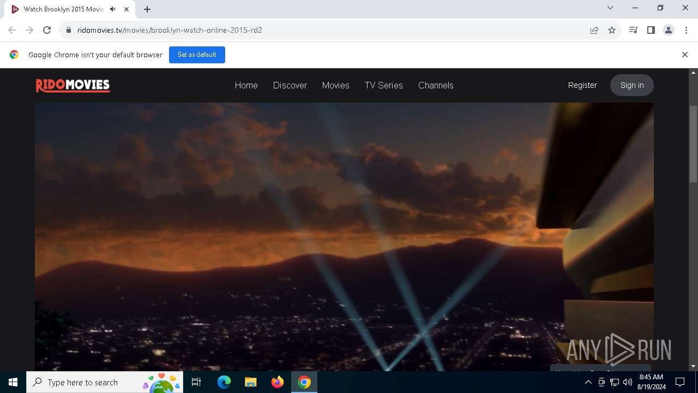The image size is (698, 393).
Task: View site information lock icon
Action: tap(69, 30)
